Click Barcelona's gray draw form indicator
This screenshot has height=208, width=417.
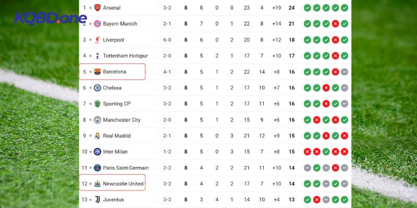point(345,72)
